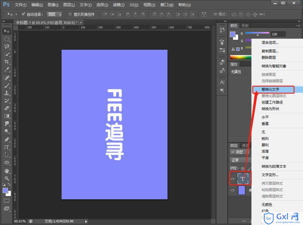Select the Elliptical Marquee tool
Screen dimensions: 303x225
(7, 39)
